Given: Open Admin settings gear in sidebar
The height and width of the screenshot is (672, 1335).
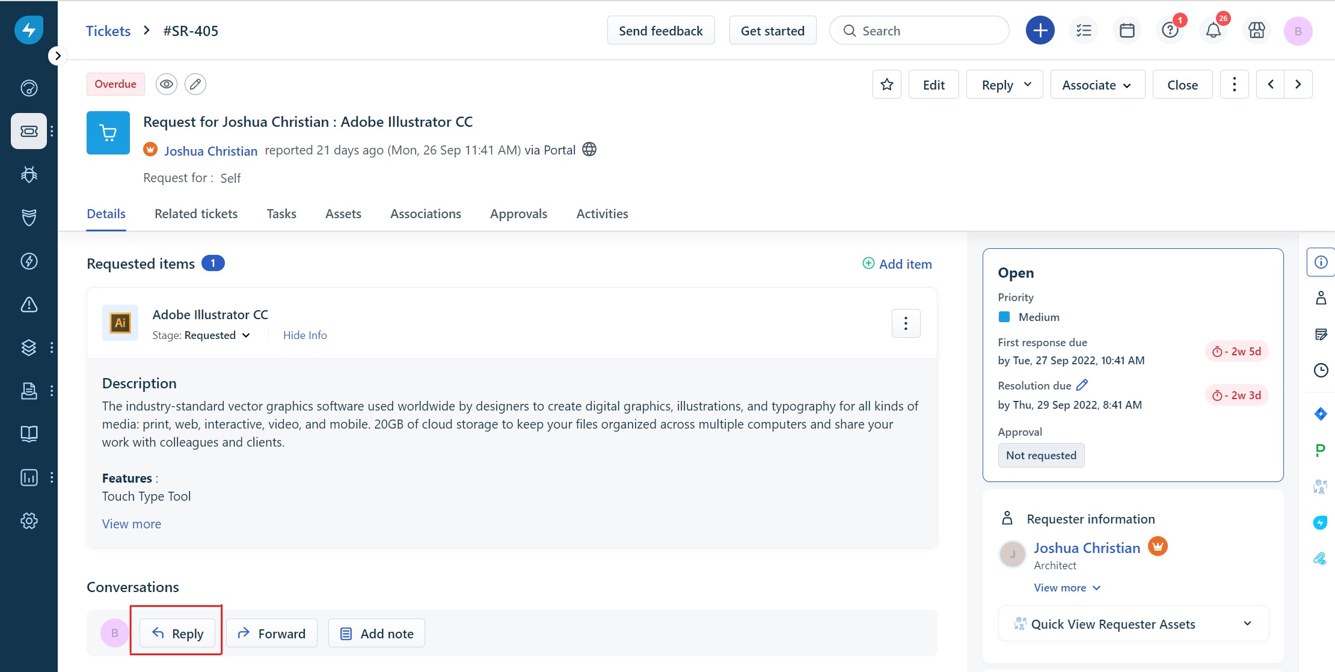Looking at the screenshot, I should click(x=29, y=521).
